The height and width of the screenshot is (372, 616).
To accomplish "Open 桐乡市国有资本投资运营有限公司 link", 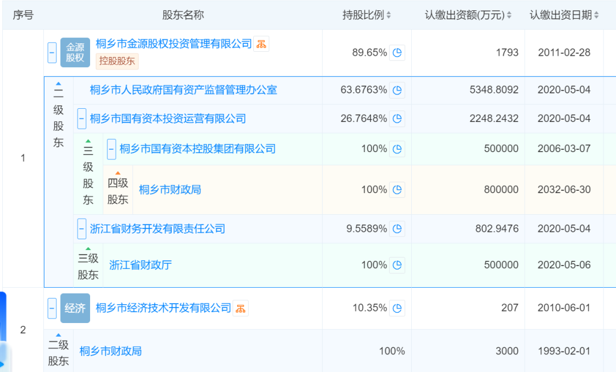I will [168, 118].
